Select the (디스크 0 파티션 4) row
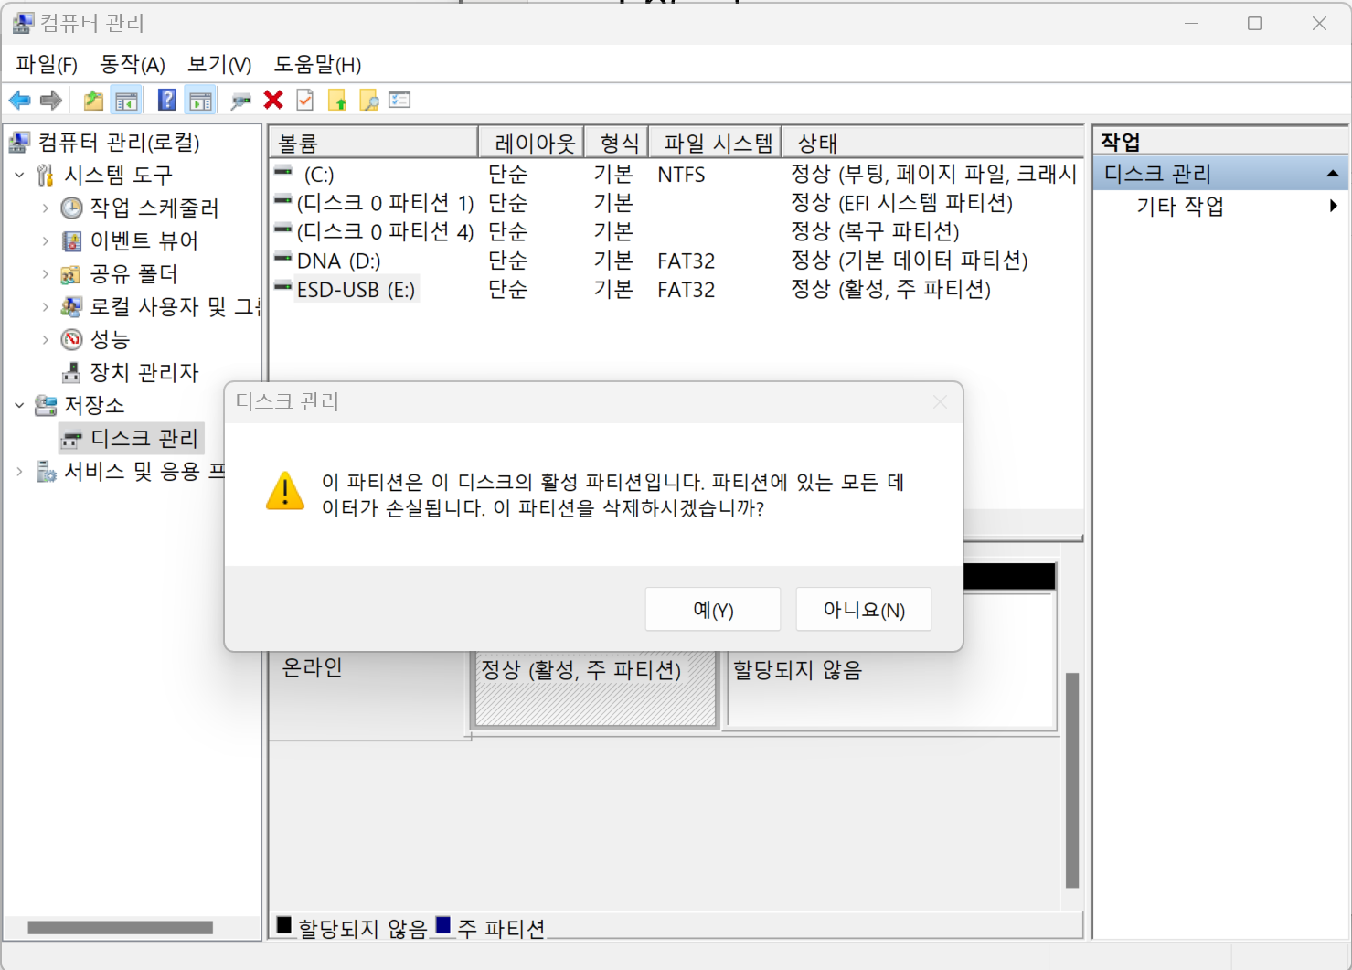This screenshot has height=970, width=1352. pos(676,231)
